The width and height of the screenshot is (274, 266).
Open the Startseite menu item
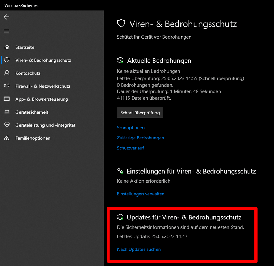pyautogui.click(x=25, y=47)
